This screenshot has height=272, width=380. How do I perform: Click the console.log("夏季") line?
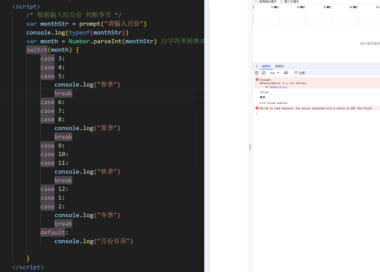pyautogui.click(x=87, y=128)
